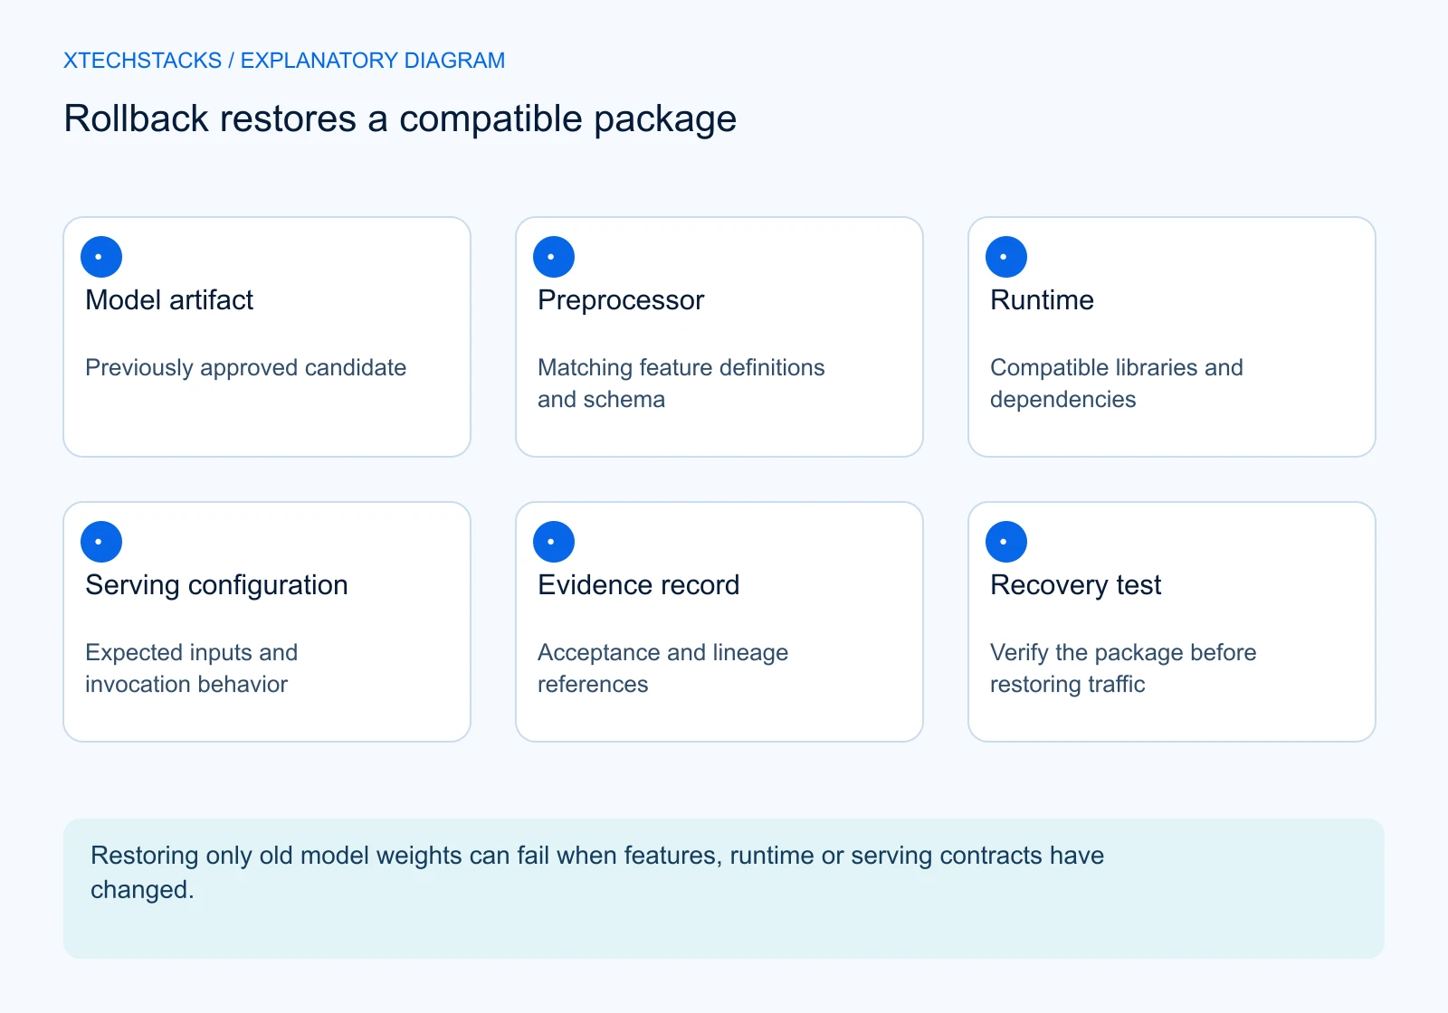Click the blue dot icon above Runtime

pyautogui.click(x=1006, y=257)
